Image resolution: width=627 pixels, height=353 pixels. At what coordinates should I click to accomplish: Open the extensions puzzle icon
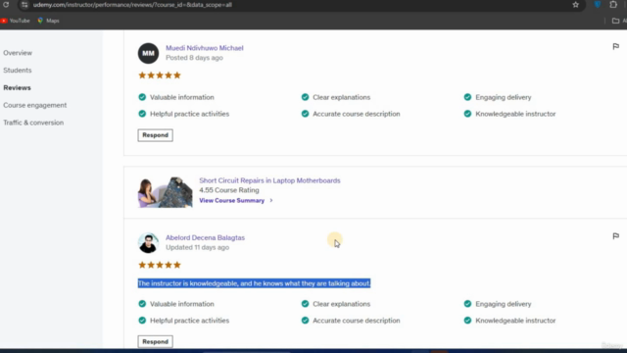click(x=613, y=4)
